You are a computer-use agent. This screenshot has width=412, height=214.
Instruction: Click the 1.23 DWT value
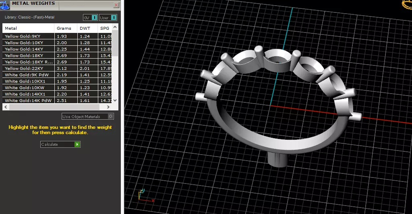point(85,88)
